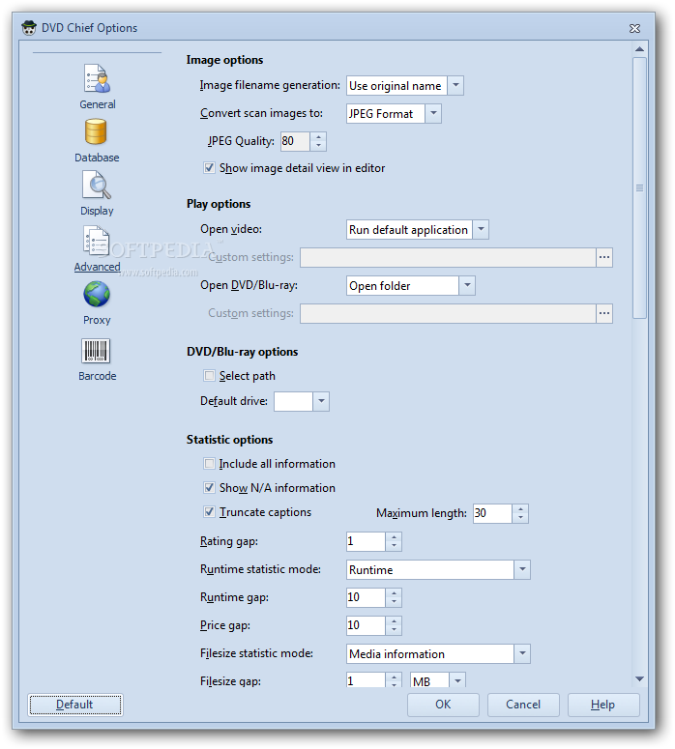The image size is (675, 749).
Task: Expand Filesize statistic mode dropdown
Action: click(x=522, y=653)
